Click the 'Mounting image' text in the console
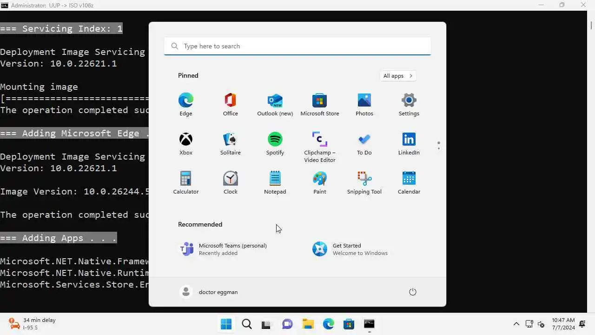The height and width of the screenshot is (335, 595). (39, 87)
